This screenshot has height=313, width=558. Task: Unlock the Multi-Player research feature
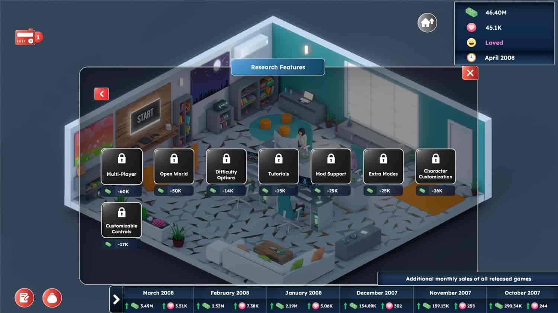[x=122, y=166]
